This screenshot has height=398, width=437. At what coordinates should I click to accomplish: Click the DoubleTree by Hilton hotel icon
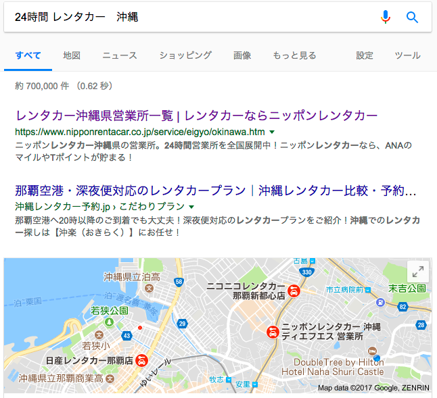372,351
